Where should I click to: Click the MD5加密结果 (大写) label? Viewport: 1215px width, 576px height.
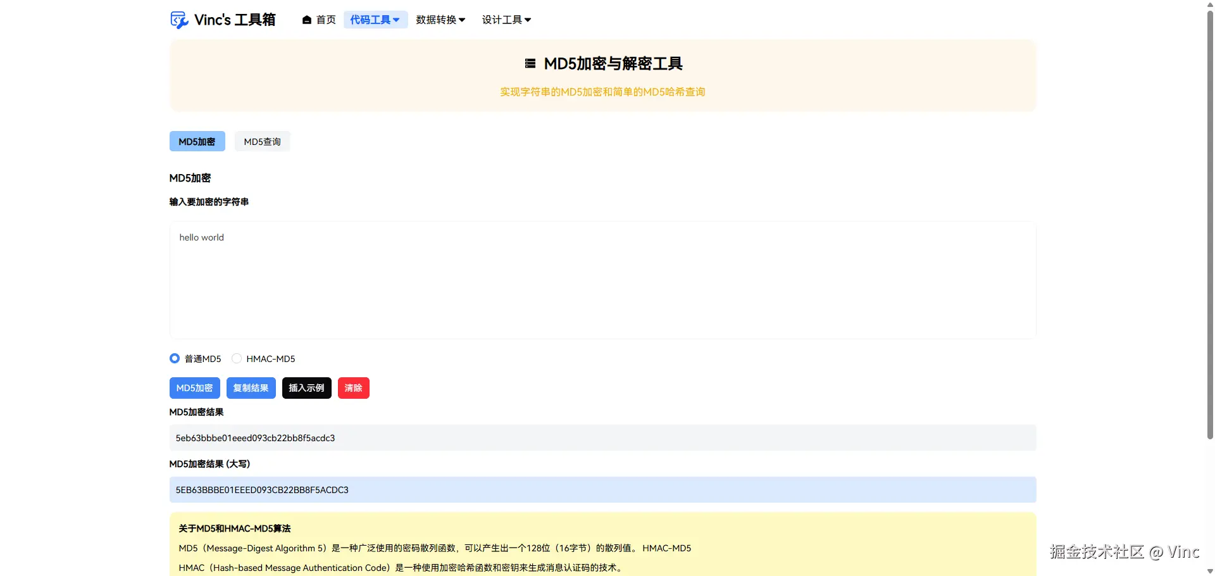click(209, 464)
